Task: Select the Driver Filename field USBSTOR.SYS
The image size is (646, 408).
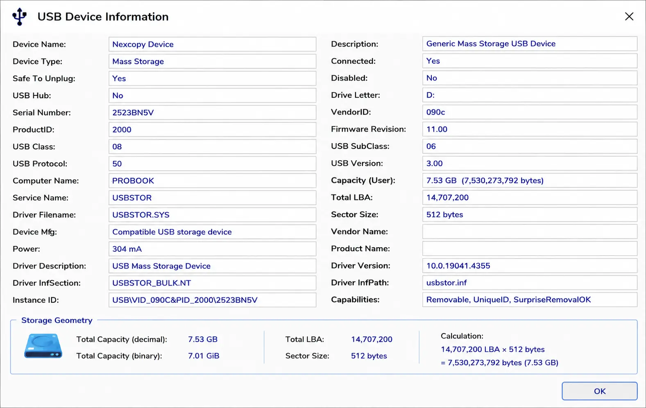Action: (212, 215)
